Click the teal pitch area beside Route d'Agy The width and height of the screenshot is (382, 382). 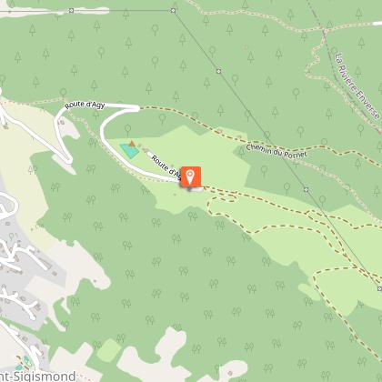pyautogui.click(x=129, y=151)
